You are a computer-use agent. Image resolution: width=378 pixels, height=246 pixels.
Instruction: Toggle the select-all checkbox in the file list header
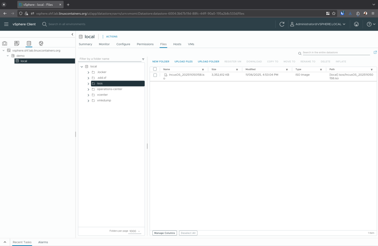pos(155,69)
